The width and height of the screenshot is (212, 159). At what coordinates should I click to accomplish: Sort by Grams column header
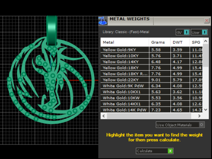click(159, 42)
